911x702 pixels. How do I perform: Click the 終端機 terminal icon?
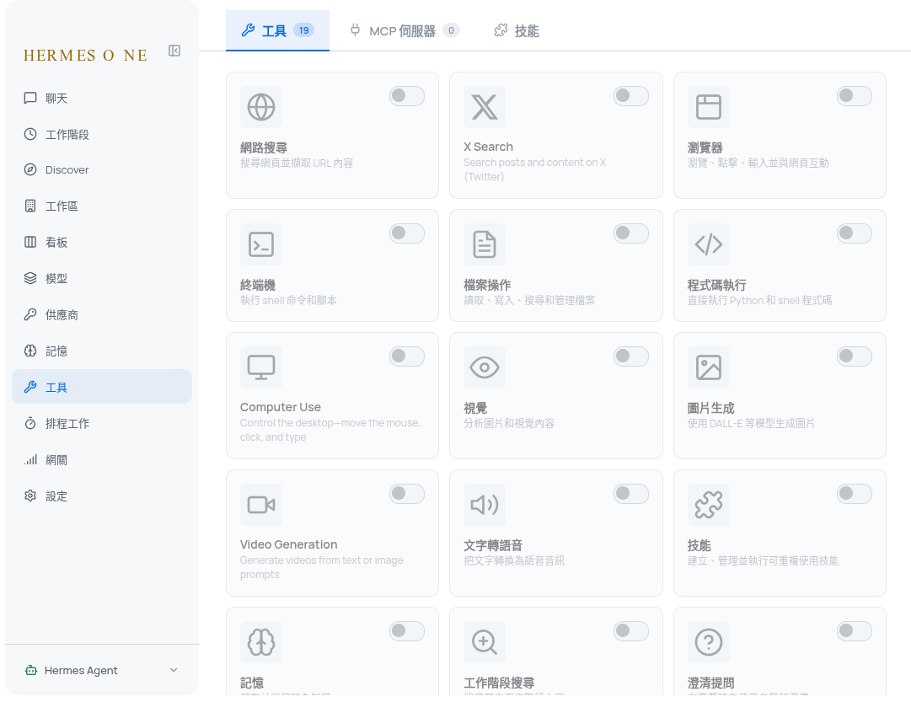click(x=261, y=244)
